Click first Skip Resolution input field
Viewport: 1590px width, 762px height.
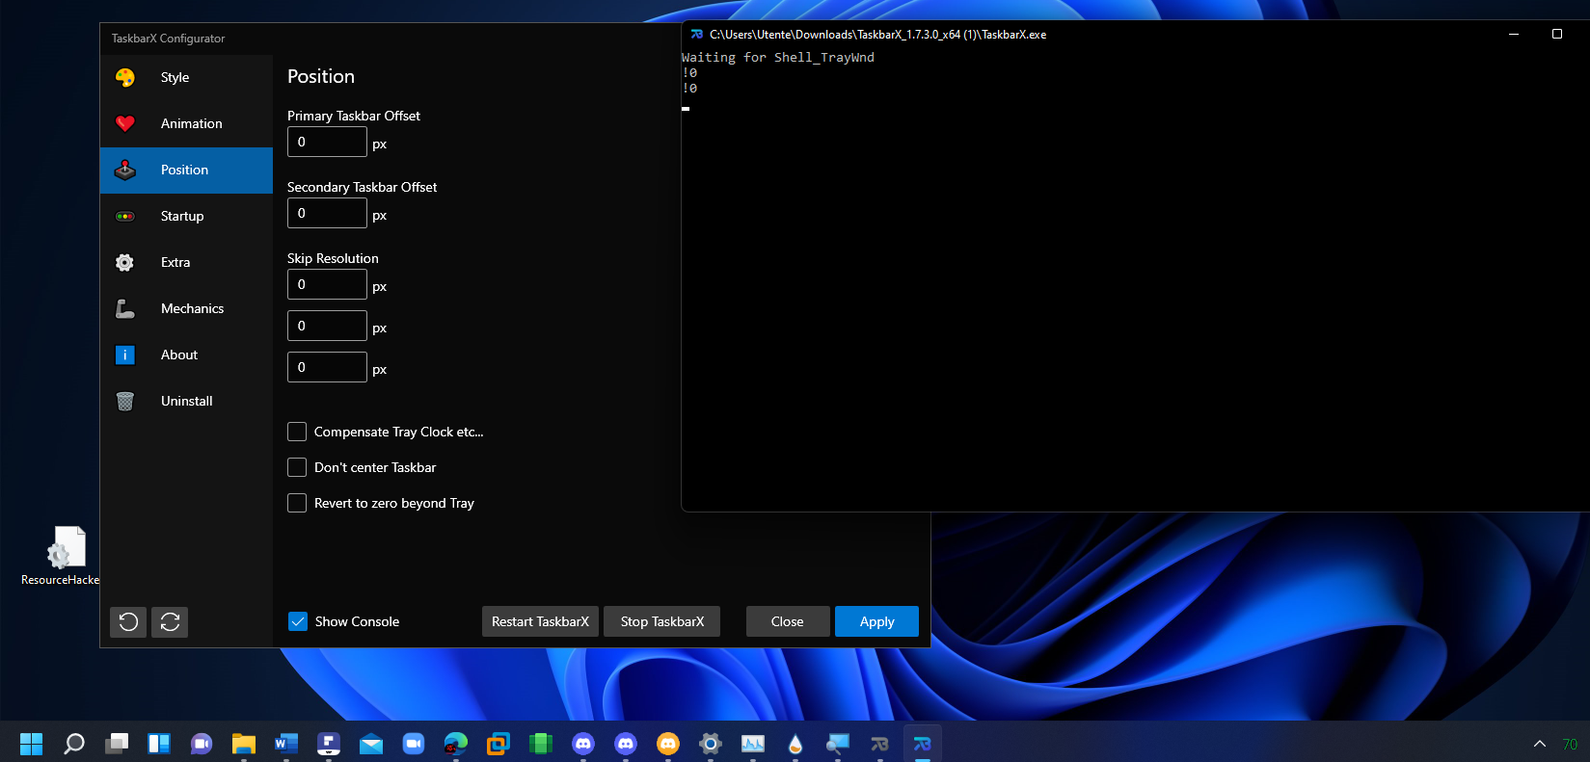pyautogui.click(x=327, y=284)
